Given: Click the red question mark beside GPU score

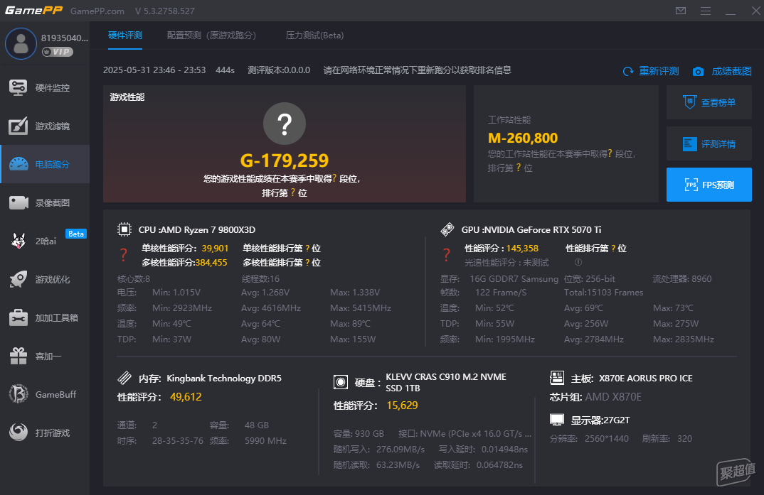Looking at the screenshot, I should click(446, 255).
